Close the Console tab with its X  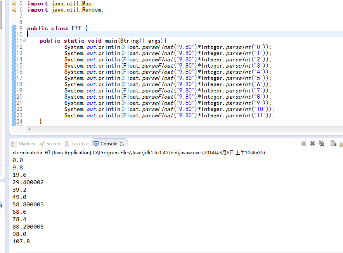coord(122,144)
